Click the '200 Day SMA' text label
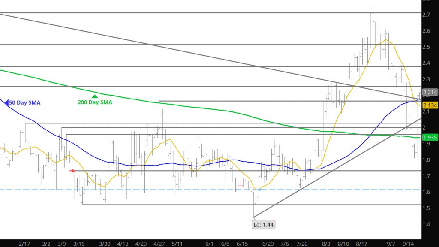 [x=95, y=102]
